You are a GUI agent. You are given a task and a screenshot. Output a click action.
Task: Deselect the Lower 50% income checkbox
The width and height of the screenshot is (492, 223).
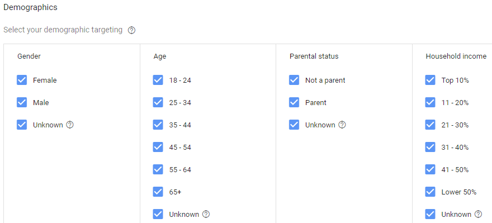(x=430, y=192)
